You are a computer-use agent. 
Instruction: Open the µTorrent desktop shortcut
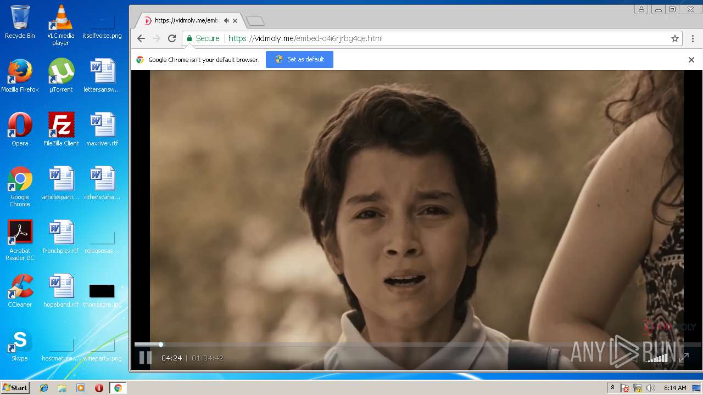60,76
